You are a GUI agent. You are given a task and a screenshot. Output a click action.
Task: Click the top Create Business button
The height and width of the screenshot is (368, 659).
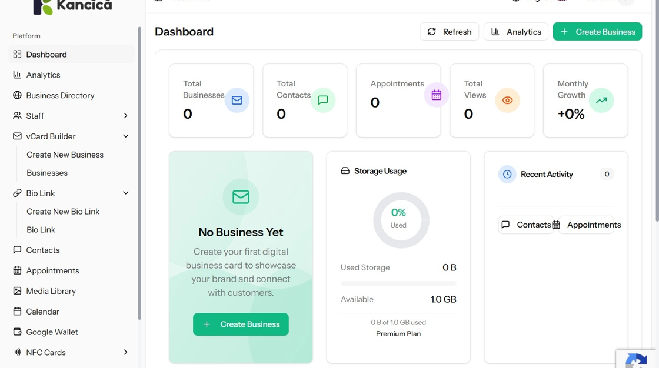[597, 32]
